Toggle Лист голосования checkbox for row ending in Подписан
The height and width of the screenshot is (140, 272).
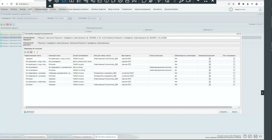click(x=234, y=82)
